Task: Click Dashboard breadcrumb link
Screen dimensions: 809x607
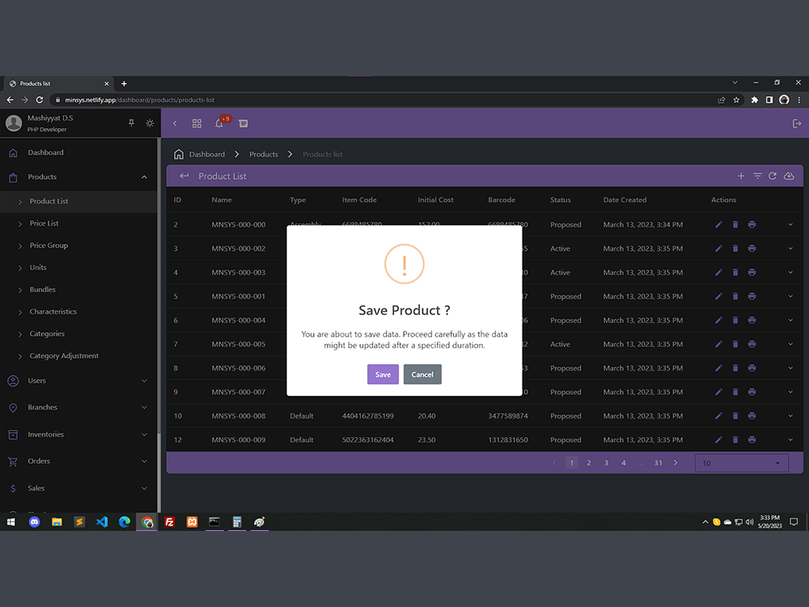Action: [207, 155]
